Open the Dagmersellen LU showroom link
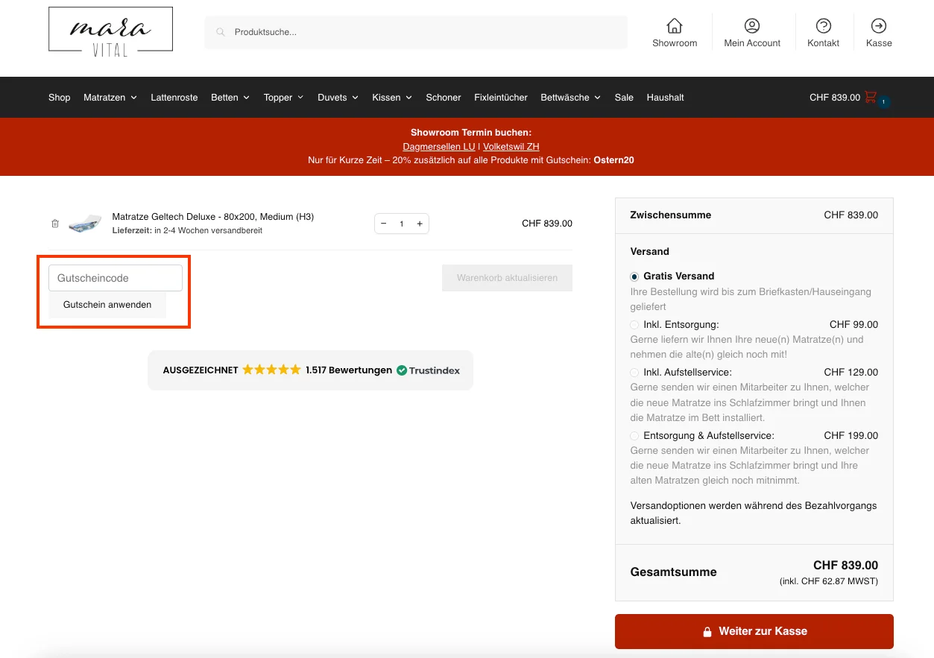 coord(438,146)
